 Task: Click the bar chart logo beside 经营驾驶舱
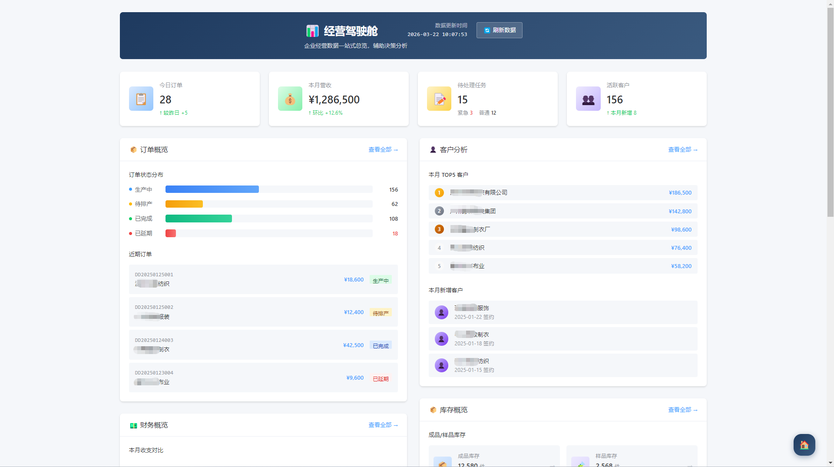(x=312, y=31)
